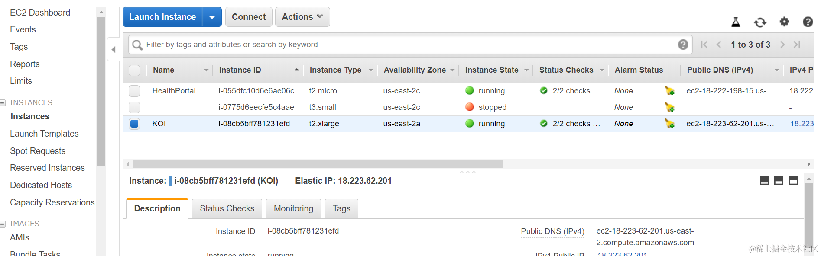
Task: Open the Monitoring tab
Action: [x=293, y=208]
